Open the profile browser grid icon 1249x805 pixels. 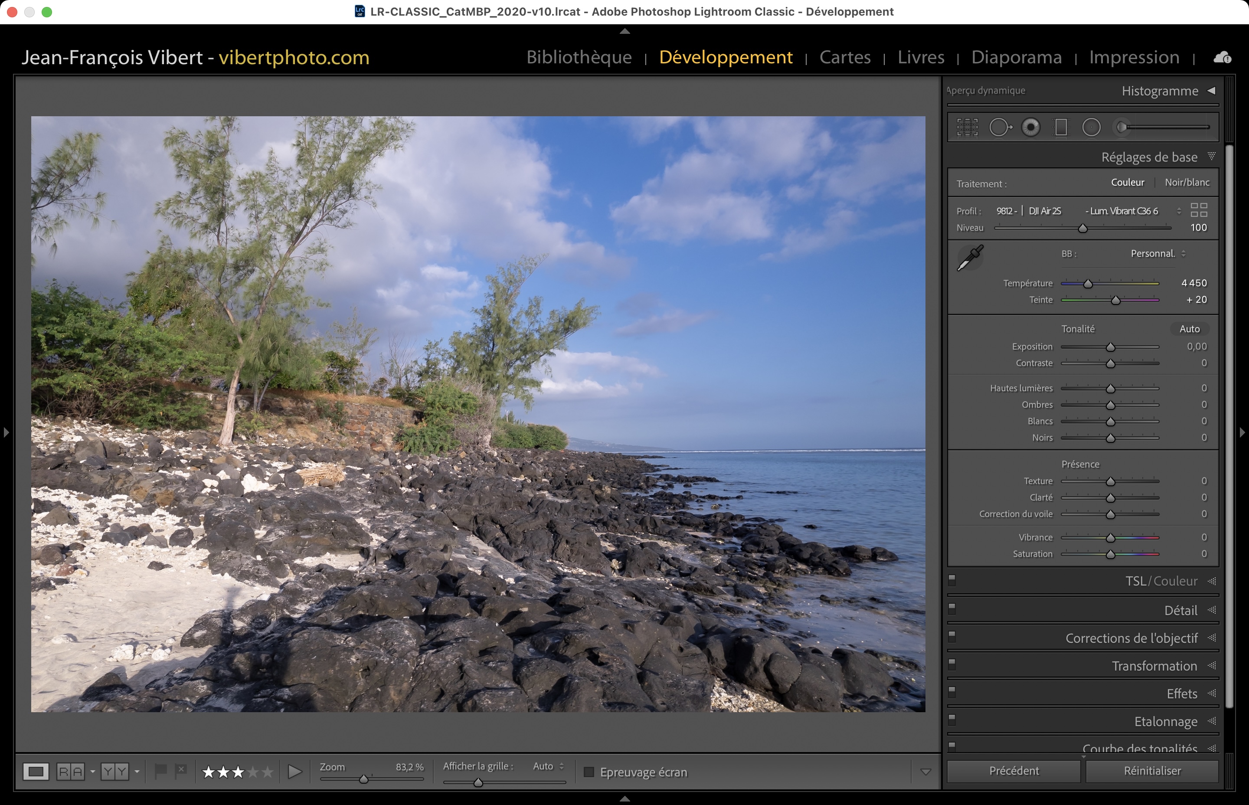[x=1199, y=210]
